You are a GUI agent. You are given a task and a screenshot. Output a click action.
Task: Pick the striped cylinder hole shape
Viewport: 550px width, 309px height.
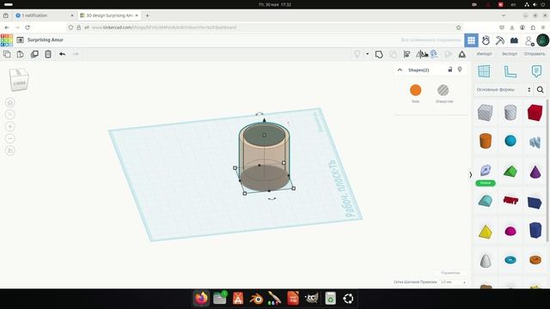[510, 112]
